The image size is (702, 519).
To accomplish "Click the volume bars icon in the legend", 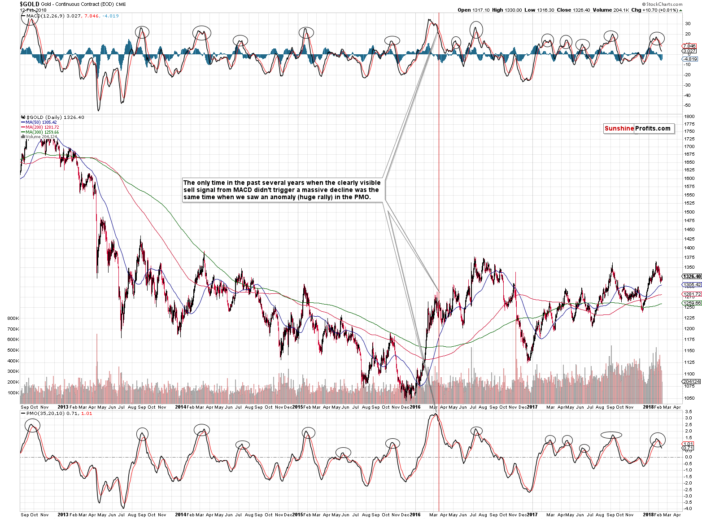I will pos(23,137).
